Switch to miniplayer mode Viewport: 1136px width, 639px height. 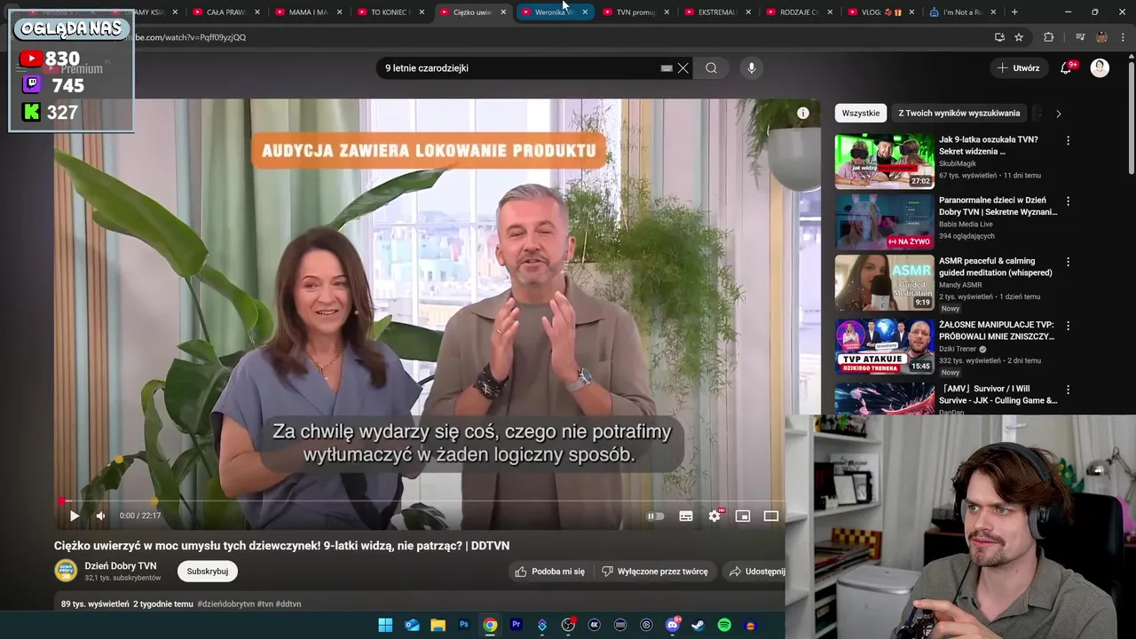pyautogui.click(x=743, y=516)
